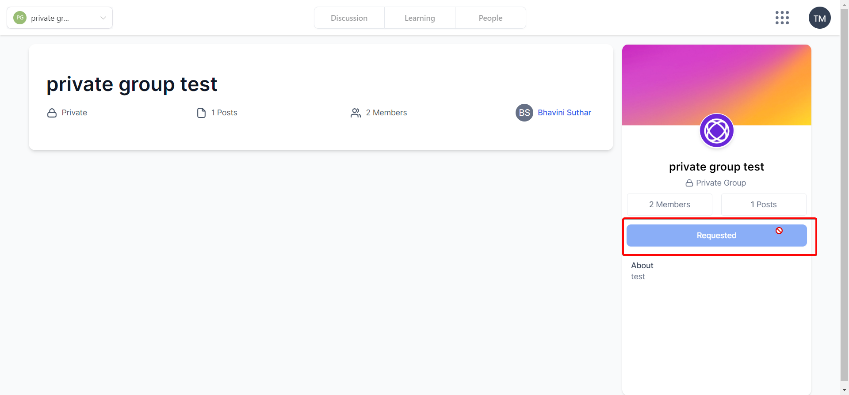
Task: Switch to the Learning tab
Action: click(x=420, y=18)
